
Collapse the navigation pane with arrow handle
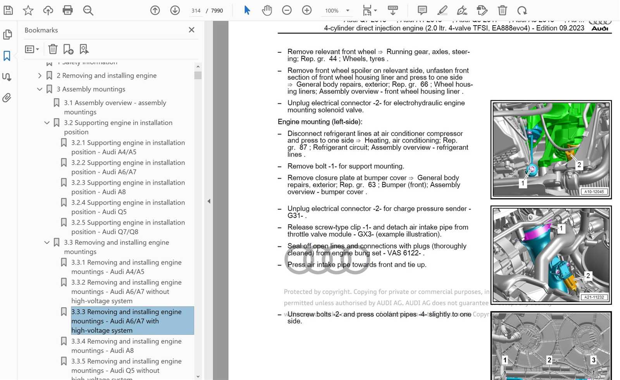click(x=209, y=201)
